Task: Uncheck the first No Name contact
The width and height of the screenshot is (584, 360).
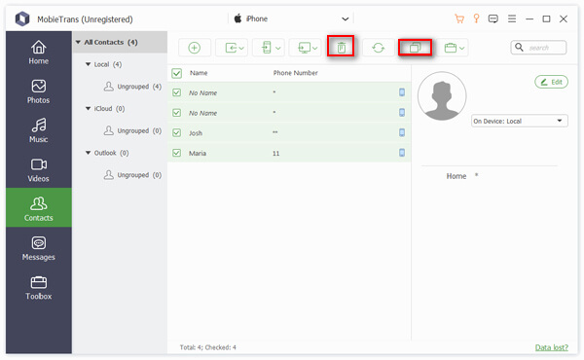Action: click(176, 92)
